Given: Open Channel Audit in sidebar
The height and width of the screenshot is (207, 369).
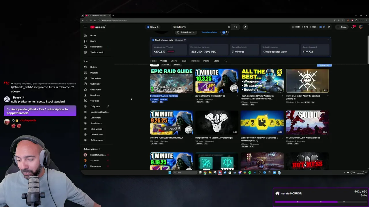Looking at the screenshot, I should pyautogui.click(x=97, y=135).
